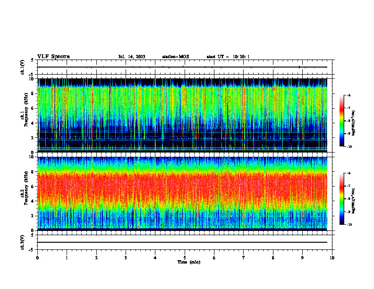This screenshot has width=374, height=289.
Task: Click the ch.2 spectrogram plot area
Action: [x=182, y=194]
